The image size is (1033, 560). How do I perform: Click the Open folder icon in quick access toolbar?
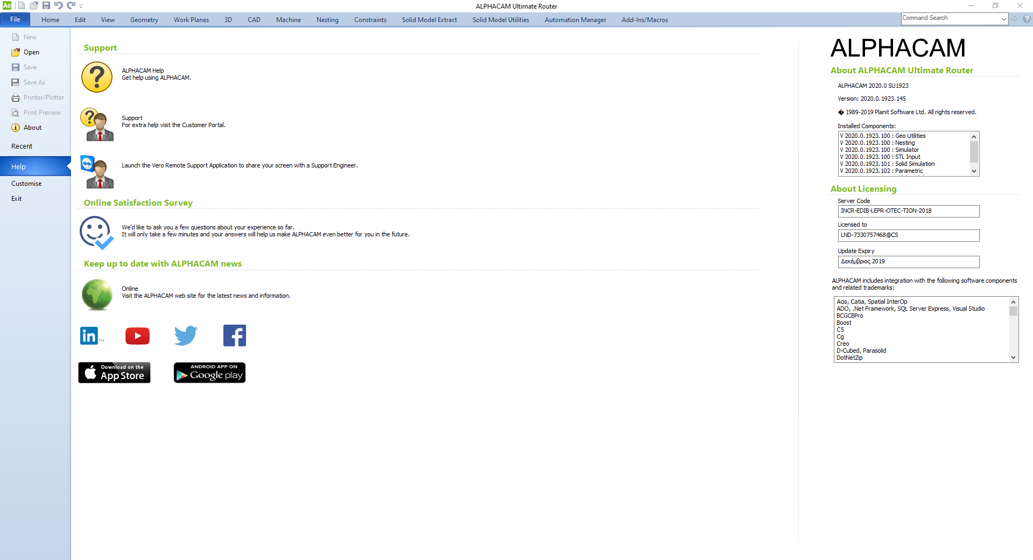(x=34, y=5)
